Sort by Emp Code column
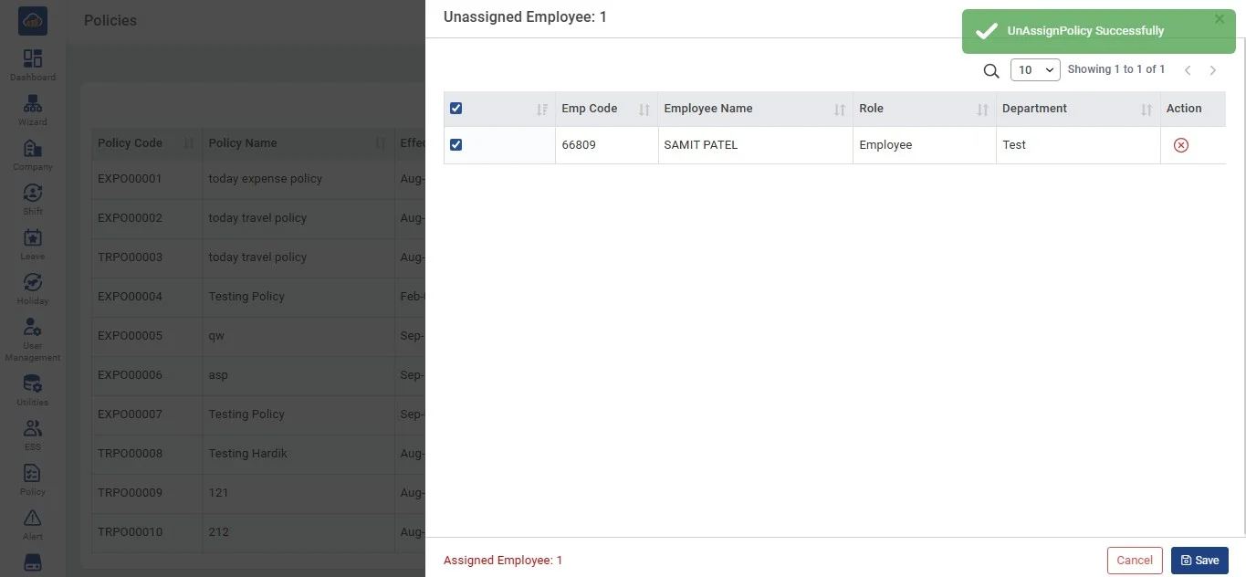The image size is (1246, 577). [x=644, y=110]
